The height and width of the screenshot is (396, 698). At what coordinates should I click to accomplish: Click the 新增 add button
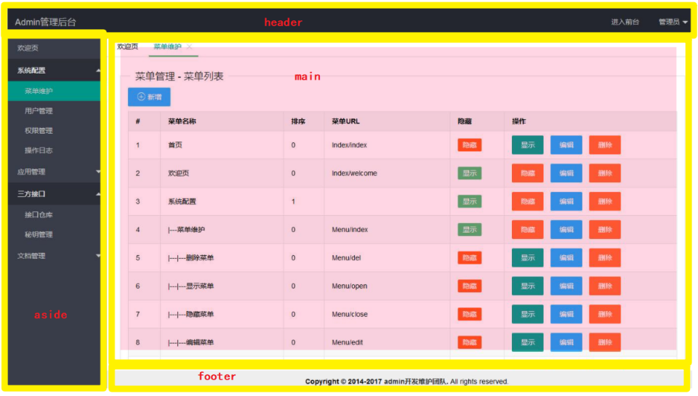pyautogui.click(x=149, y=97)
